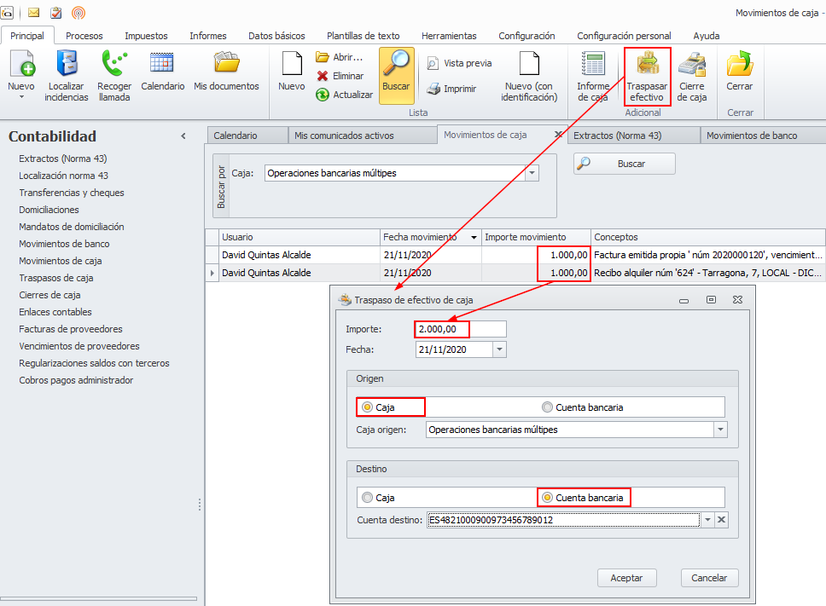826x606 pixels.
Task: Expand the Fecha date dropdown
Action: pyautogui.click(x=499, y=349)
